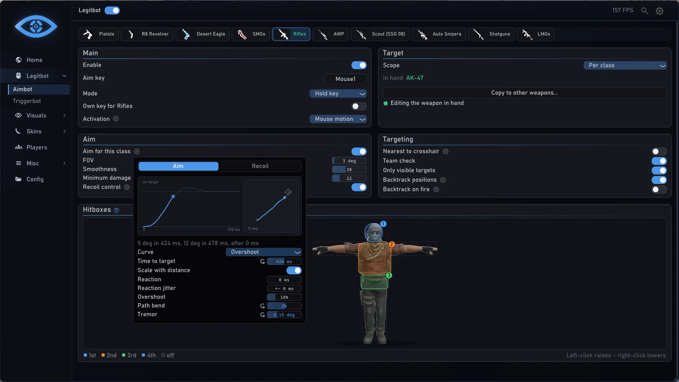Go to Home in sidebar
The height and width of the screenshot is (382, 679).
(x=35, y=60)
